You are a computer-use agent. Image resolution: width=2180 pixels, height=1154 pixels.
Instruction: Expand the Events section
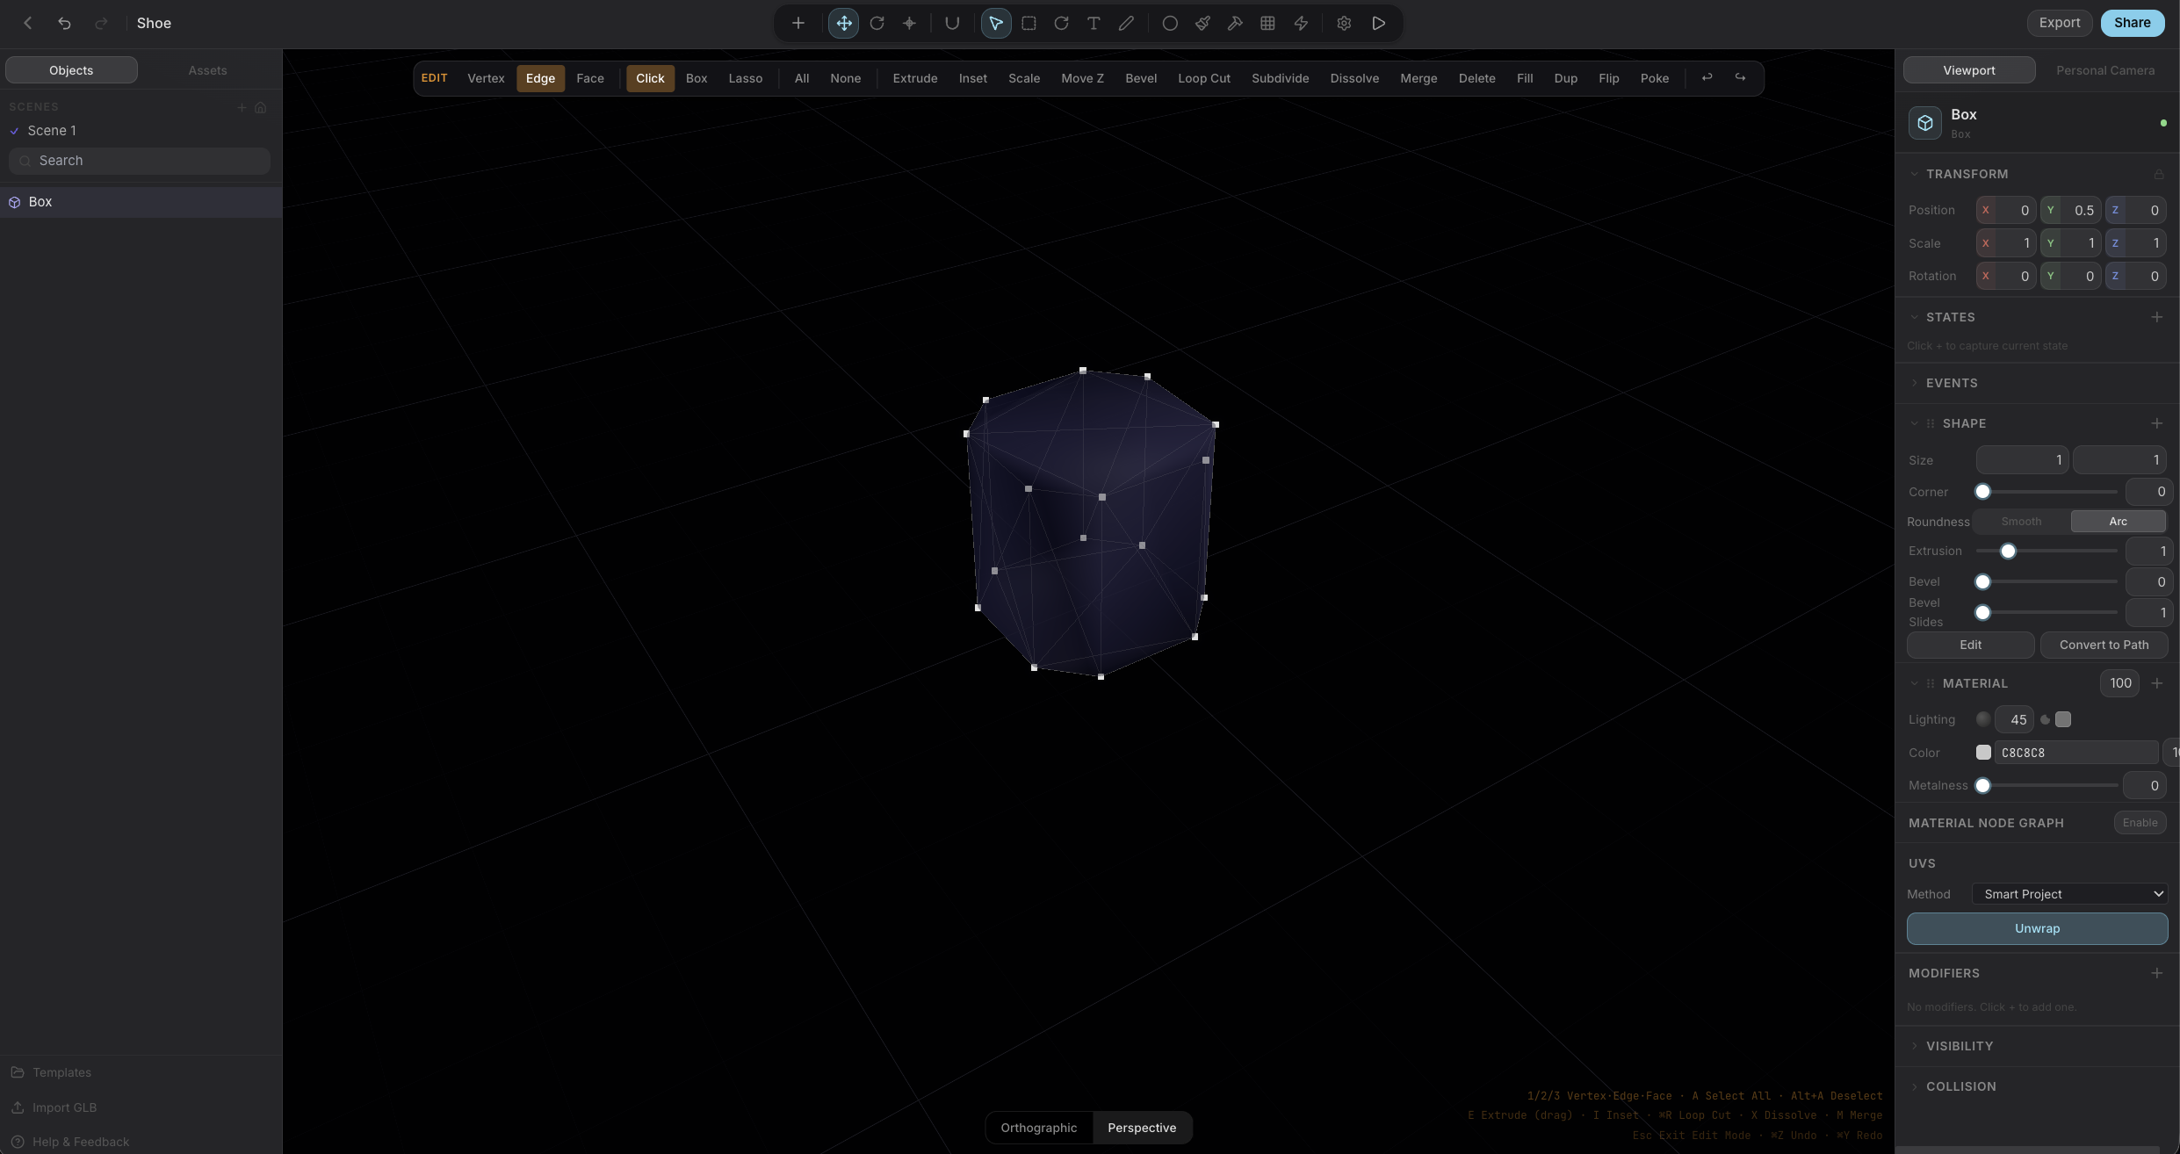coord(1952,383)
